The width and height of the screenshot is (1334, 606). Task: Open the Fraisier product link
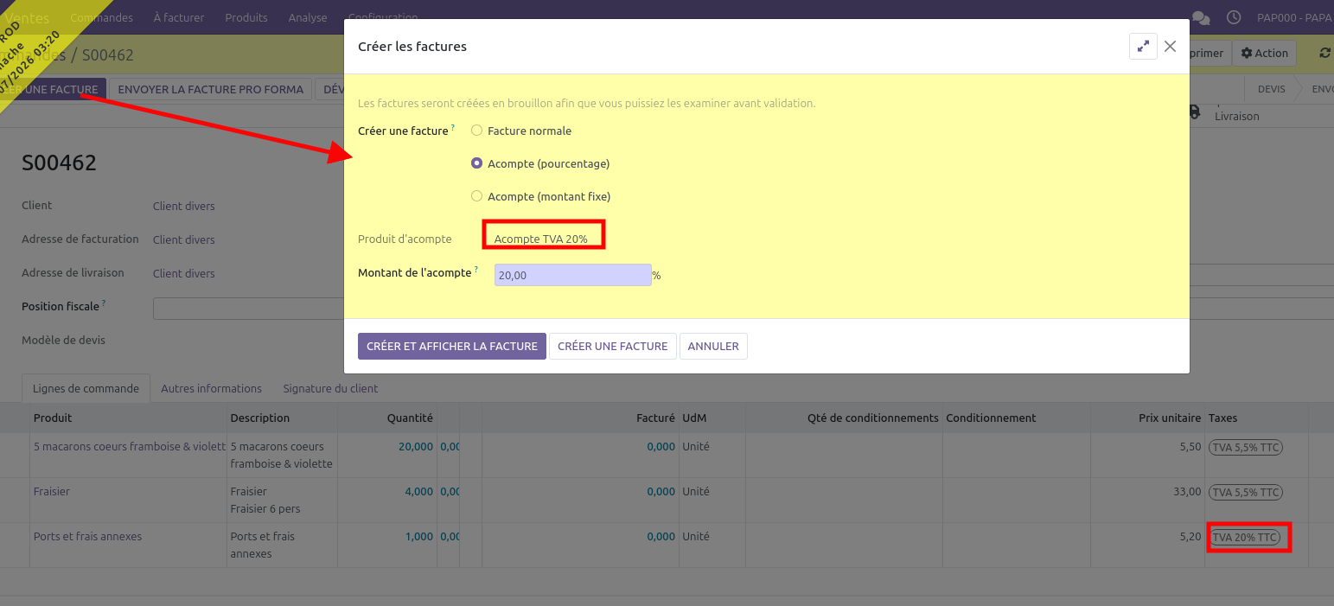(x=52, y=491)
